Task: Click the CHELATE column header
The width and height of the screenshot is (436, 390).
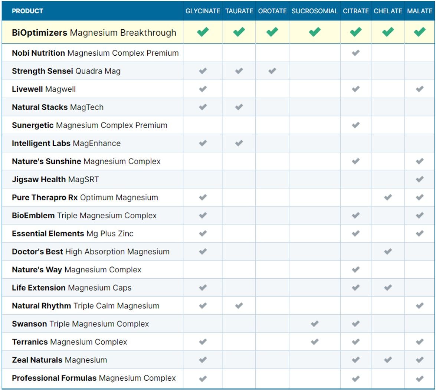Action: [388, 11]
